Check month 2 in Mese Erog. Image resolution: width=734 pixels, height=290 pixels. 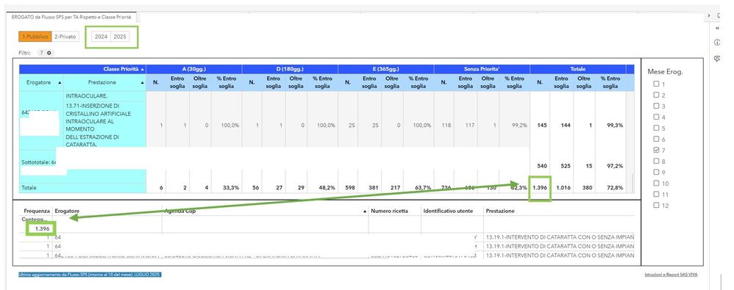tap(656, 95)
